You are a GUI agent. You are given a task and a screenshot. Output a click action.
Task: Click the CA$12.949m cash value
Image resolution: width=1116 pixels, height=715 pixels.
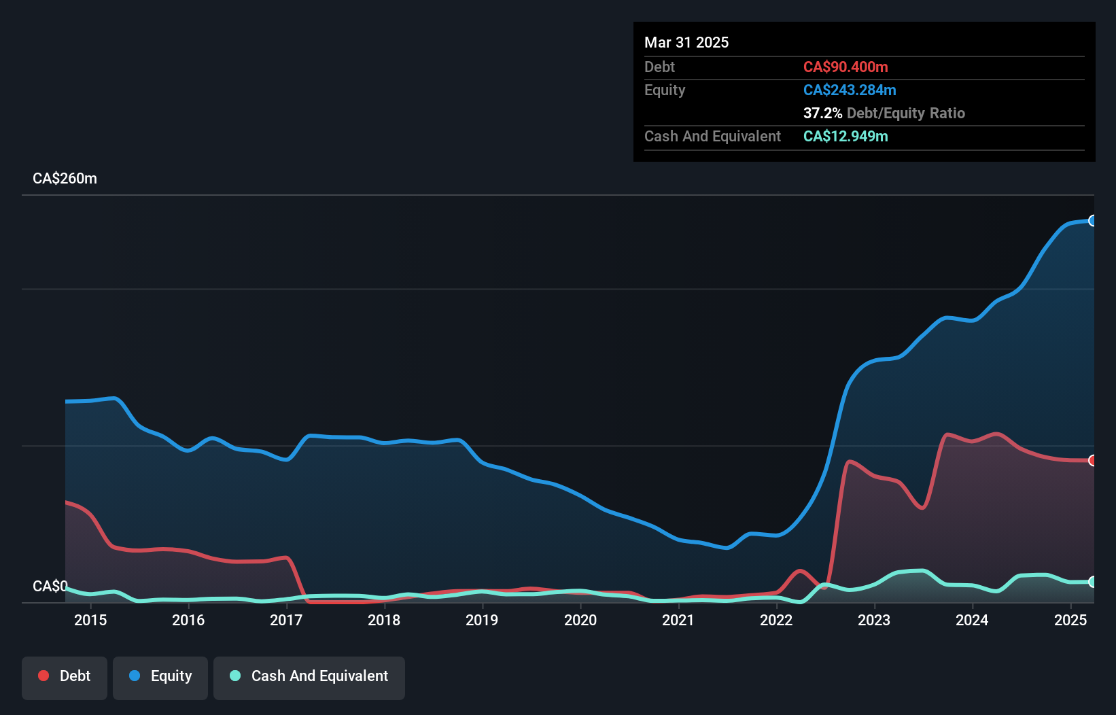pyautogui.click(x=845, y=136)
